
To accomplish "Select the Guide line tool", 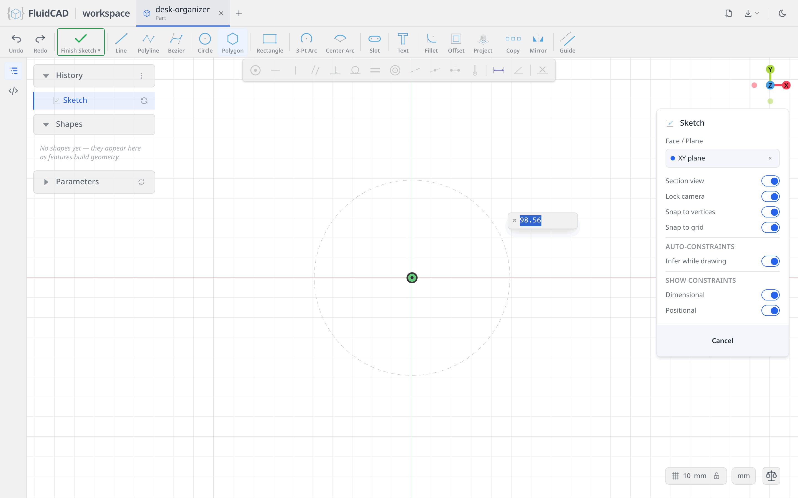I will pos(567,43).
